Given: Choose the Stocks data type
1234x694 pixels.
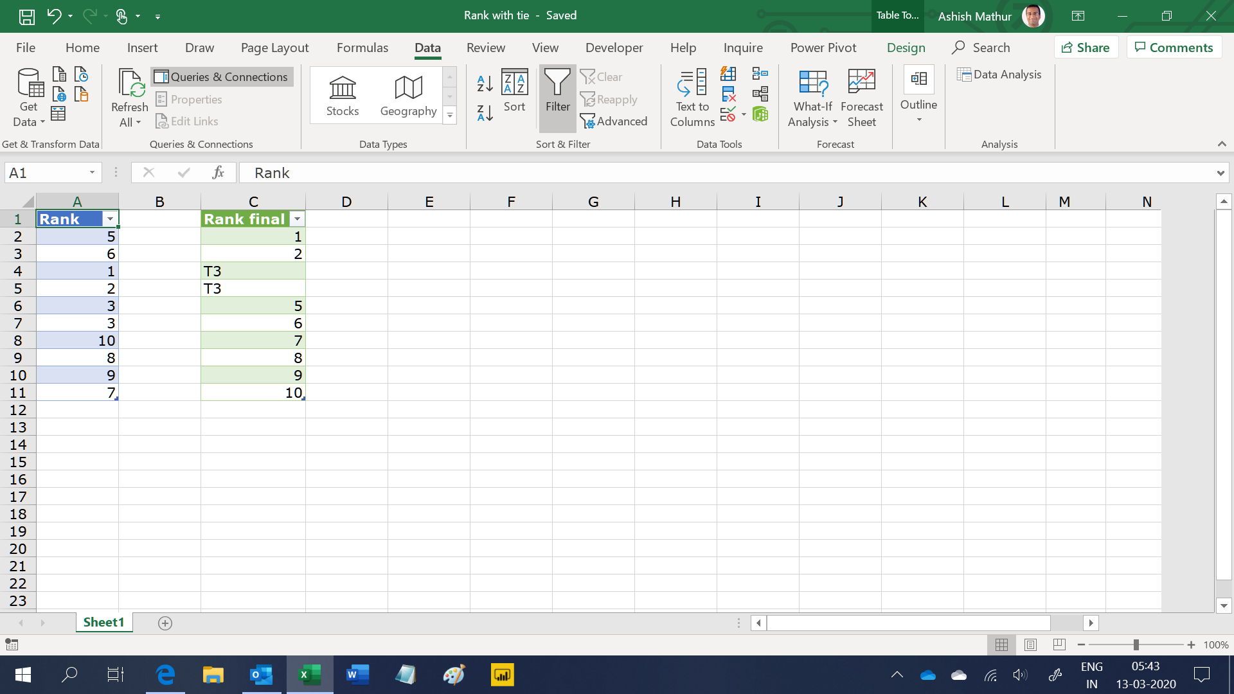Looking at the screenshot, I should point(343,96).
